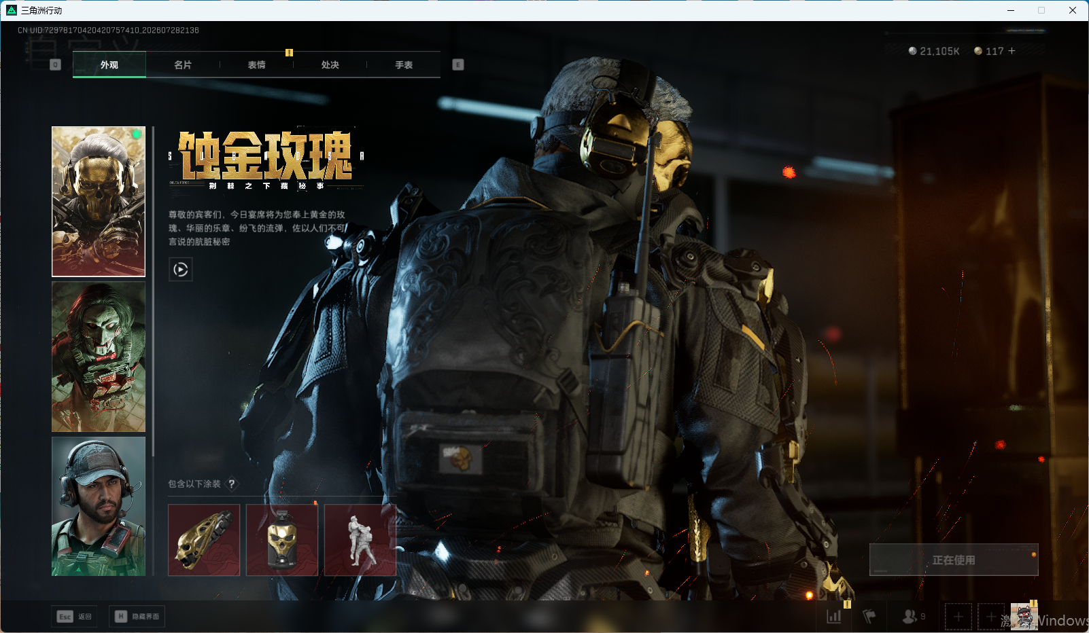The height and width of the screenshot is (633, 1089).
Task: Preview the white figure execution item
Action: tap(360, 540)
